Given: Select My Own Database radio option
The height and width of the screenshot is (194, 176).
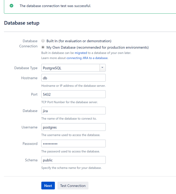Looking at the screenshot, I should pyautogui.click(x=43, y=47).
